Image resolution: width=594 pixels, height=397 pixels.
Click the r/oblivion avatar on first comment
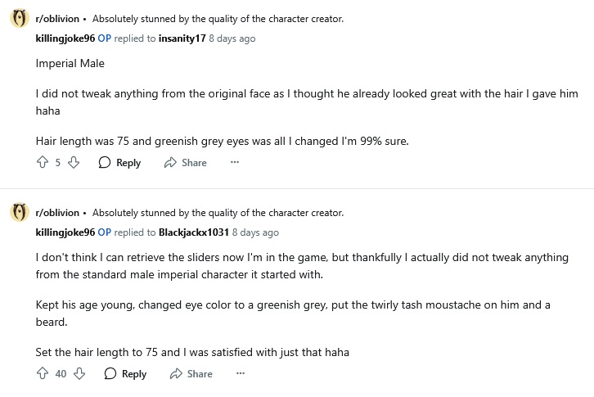click(20, 19)
